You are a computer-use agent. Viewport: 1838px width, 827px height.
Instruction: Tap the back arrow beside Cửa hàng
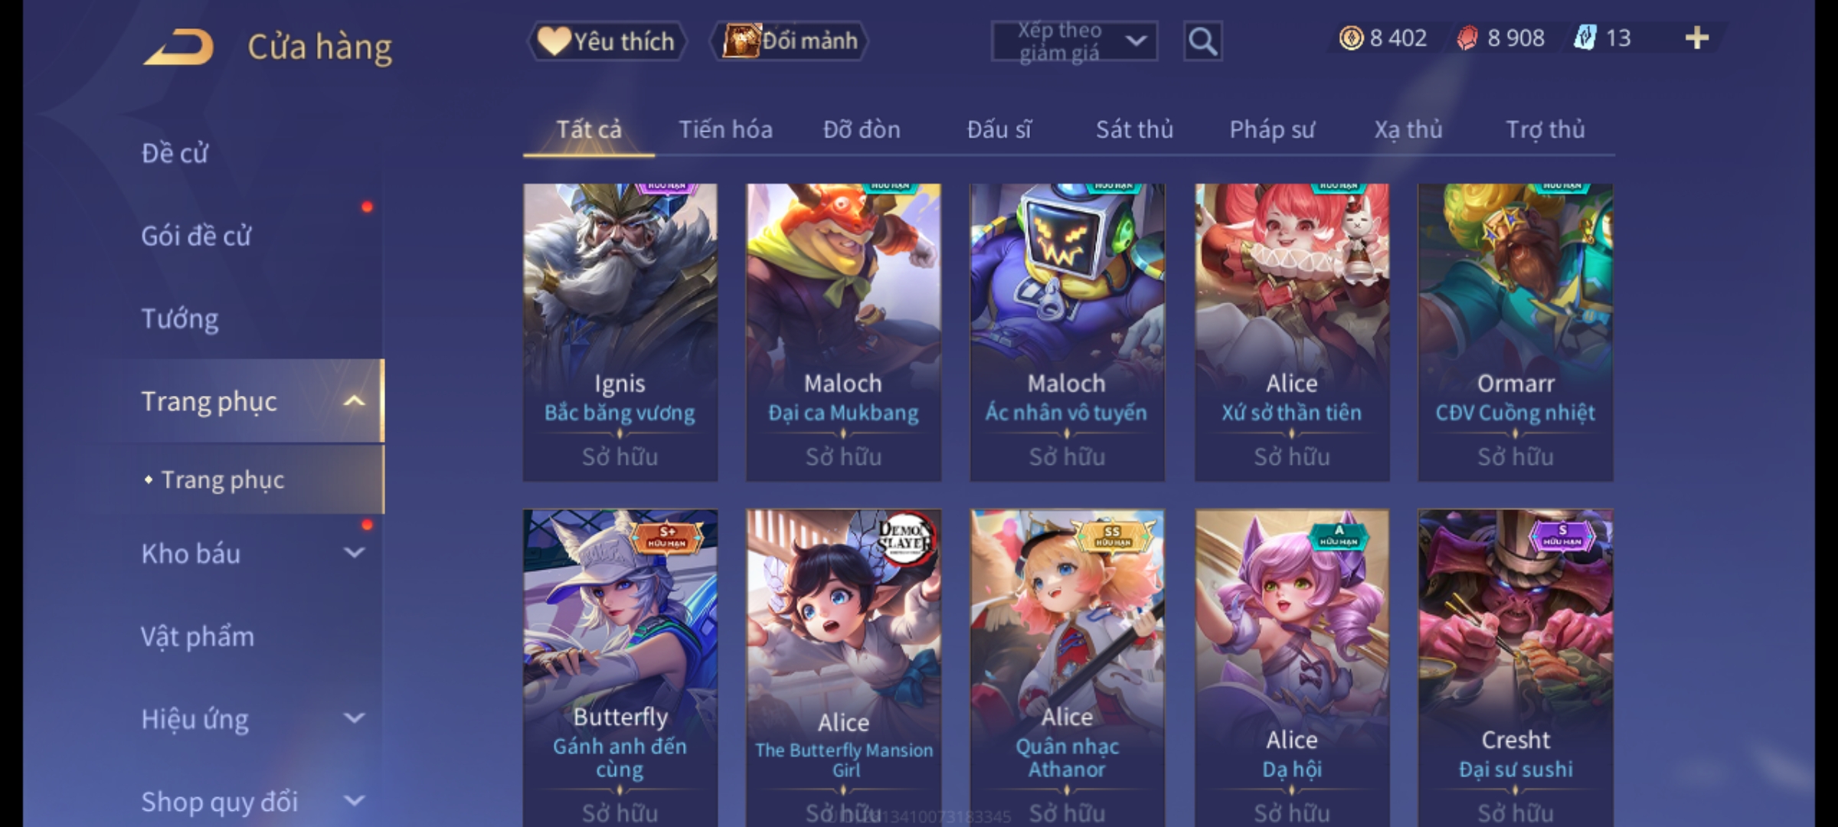click(178, 47)
